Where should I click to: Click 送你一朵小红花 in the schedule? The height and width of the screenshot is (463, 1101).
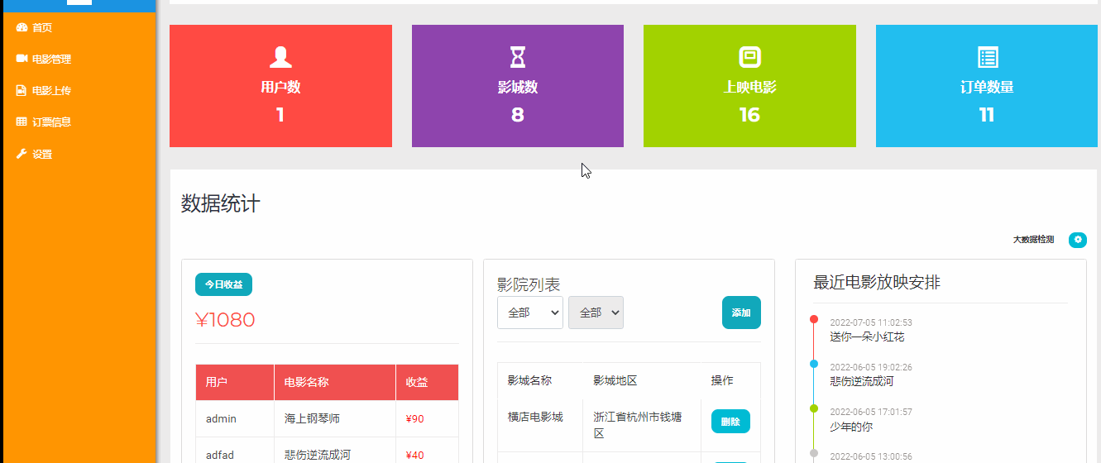[867, 337]
